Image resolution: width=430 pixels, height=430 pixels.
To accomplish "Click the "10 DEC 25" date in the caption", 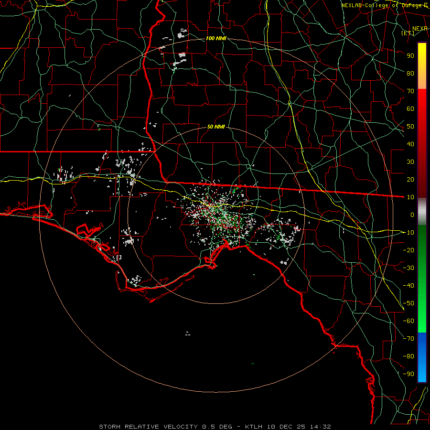I will [286, 427].
